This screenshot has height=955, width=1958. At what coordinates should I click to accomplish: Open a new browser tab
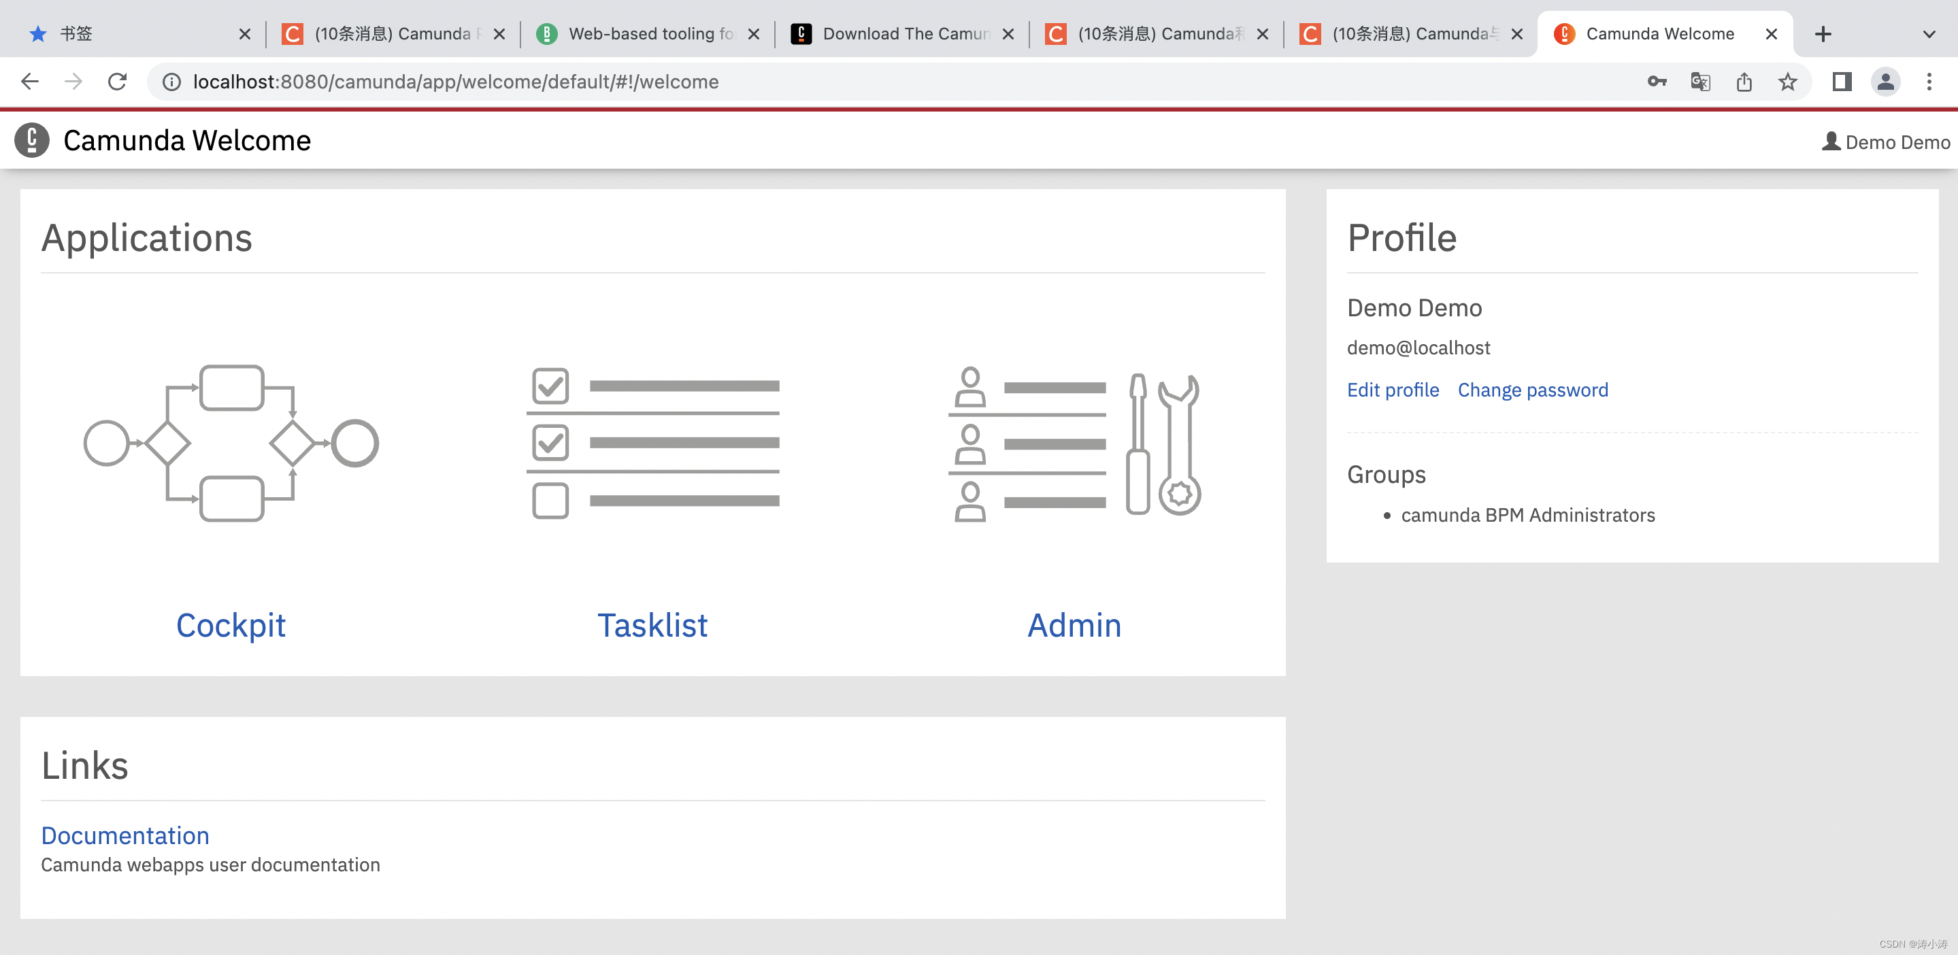[x=1823, y=34]
